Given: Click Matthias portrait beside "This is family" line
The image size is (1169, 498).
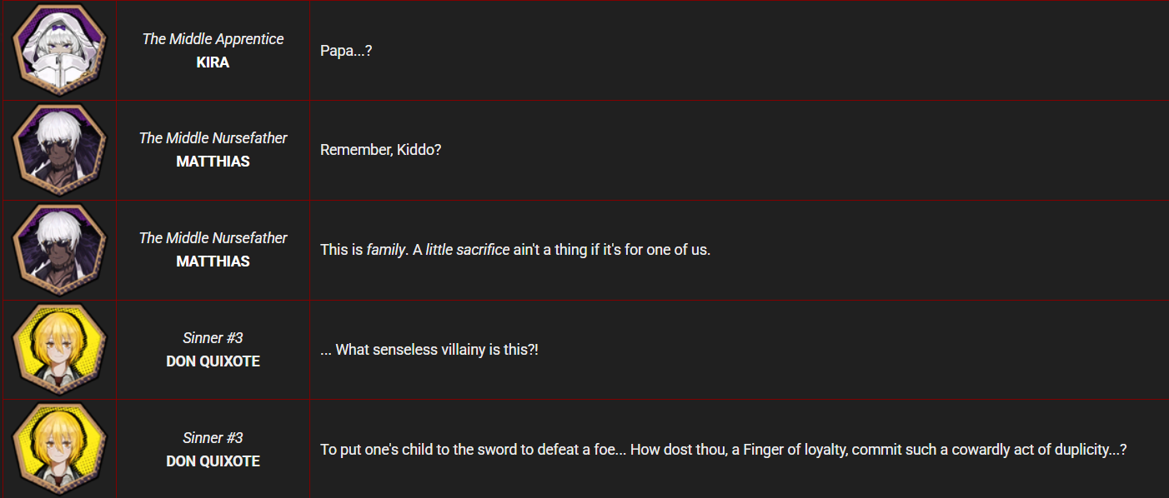Looking at the screenshot, I should point(58,251).
